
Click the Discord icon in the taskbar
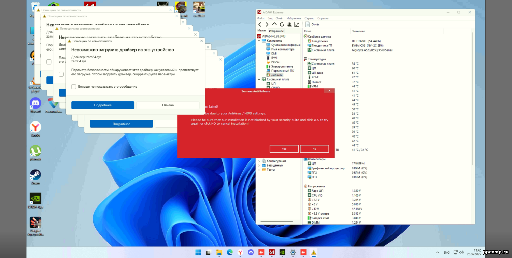(251, 253)
